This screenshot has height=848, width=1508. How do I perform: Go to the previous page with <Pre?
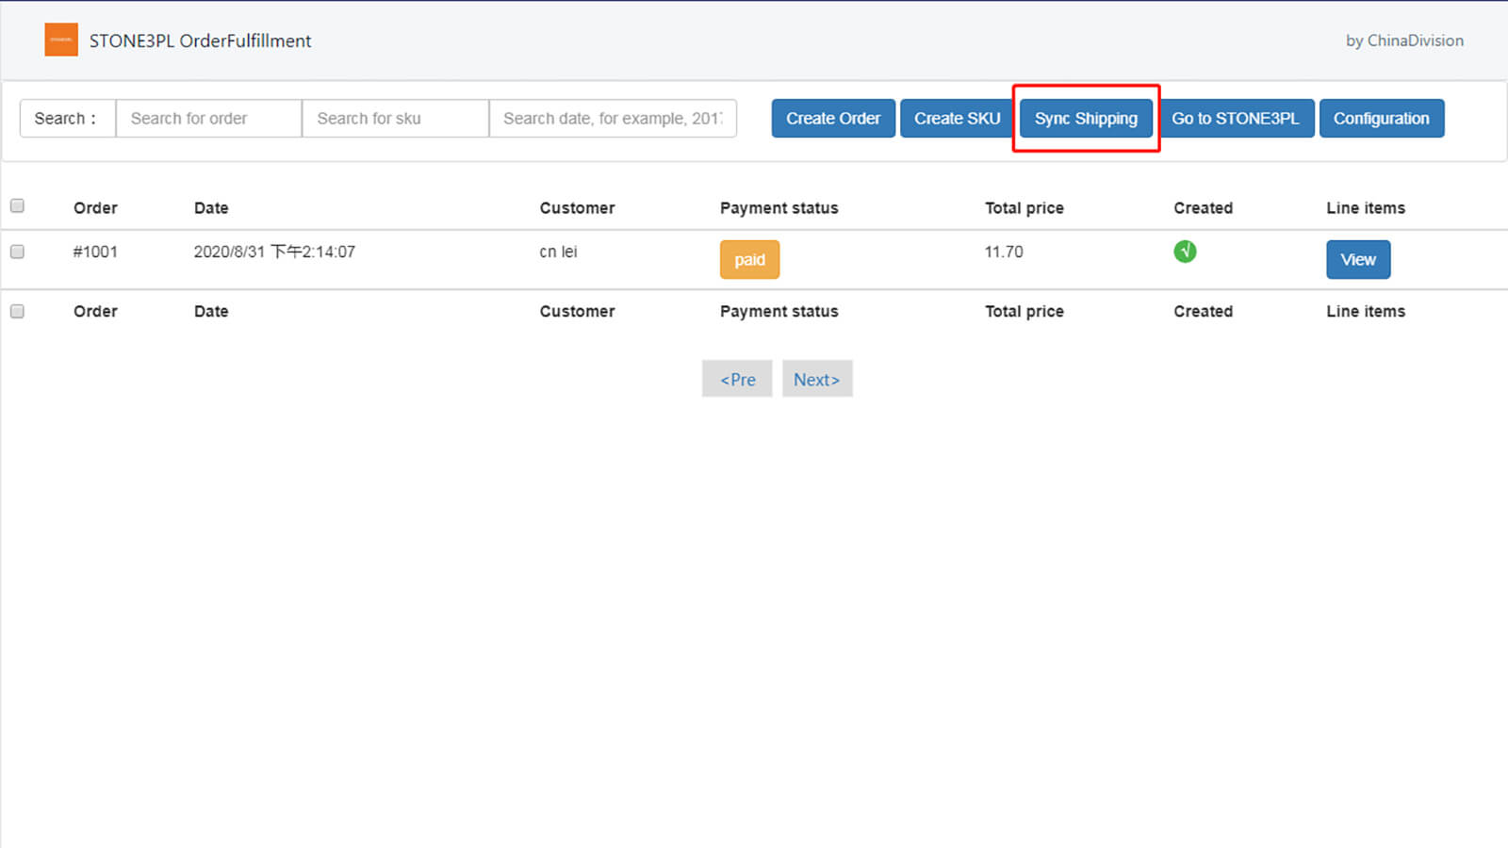coord(737,379)
